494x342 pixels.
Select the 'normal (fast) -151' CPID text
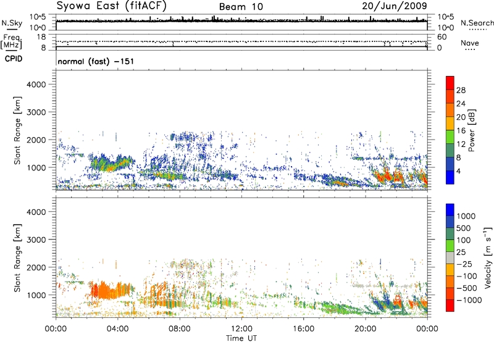point(96,61)
